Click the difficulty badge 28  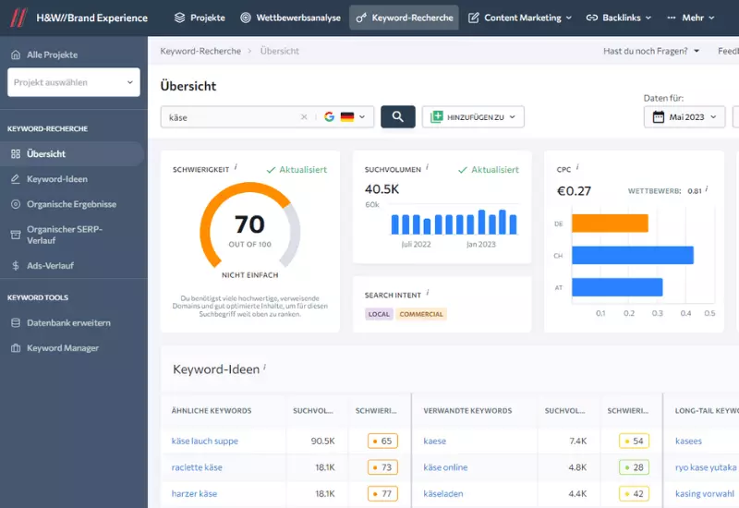[x=635, y=467]
